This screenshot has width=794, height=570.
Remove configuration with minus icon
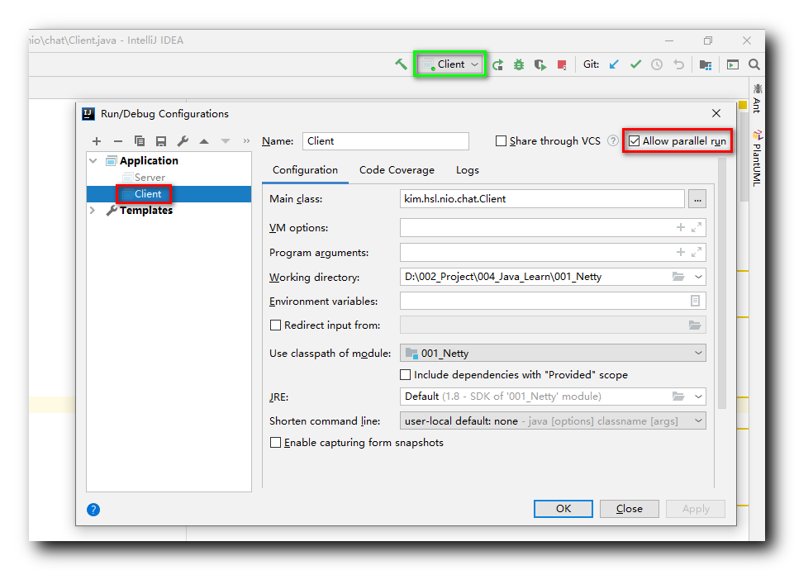click(118, 141)
